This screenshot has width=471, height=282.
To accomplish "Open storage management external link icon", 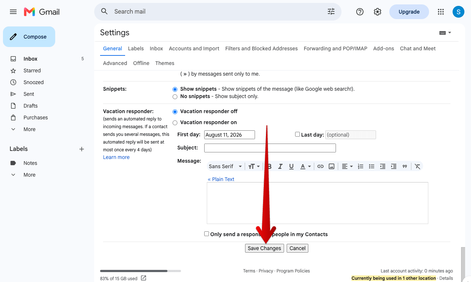I will pyautogui.click(x=144, y=278).
